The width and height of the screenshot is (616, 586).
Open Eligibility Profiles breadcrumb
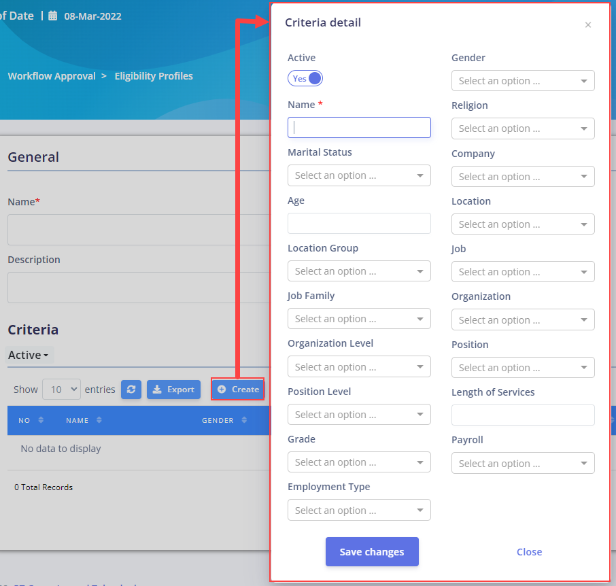pyautogui.click(x=154, y=76)
